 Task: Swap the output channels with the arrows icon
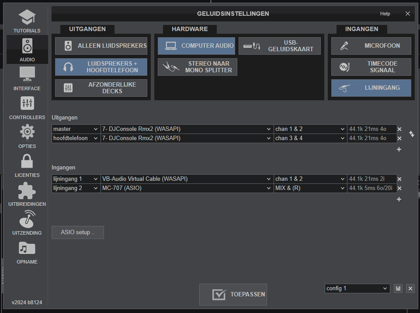pyautogui.click(x=412, y=134)
